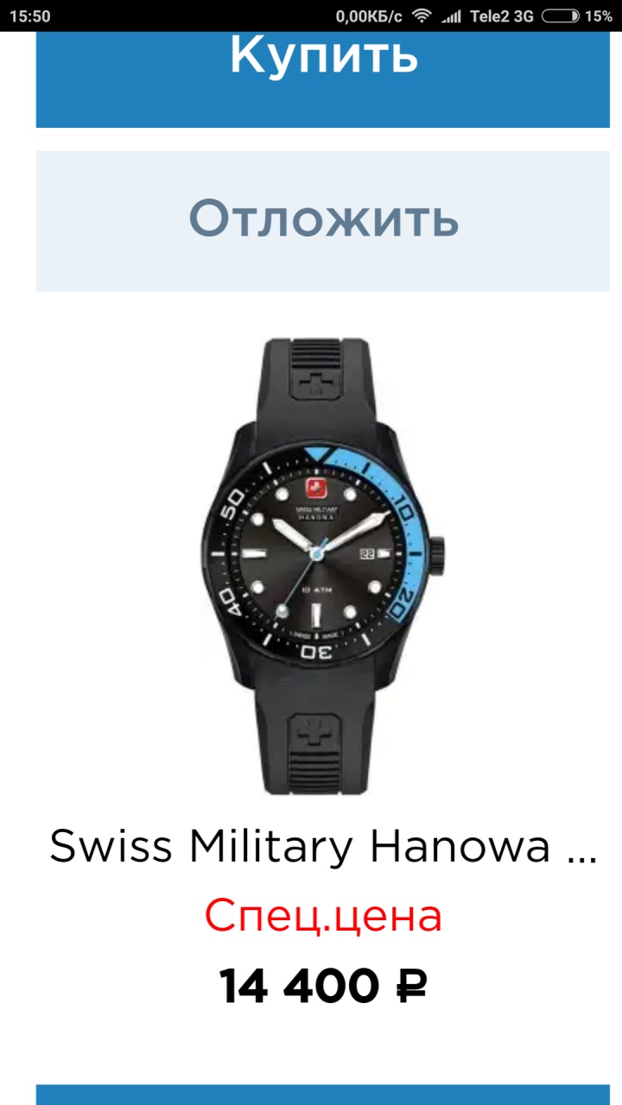Tap the cellular signal bars icon
The image size is (622, 1105).
(451, 16)
